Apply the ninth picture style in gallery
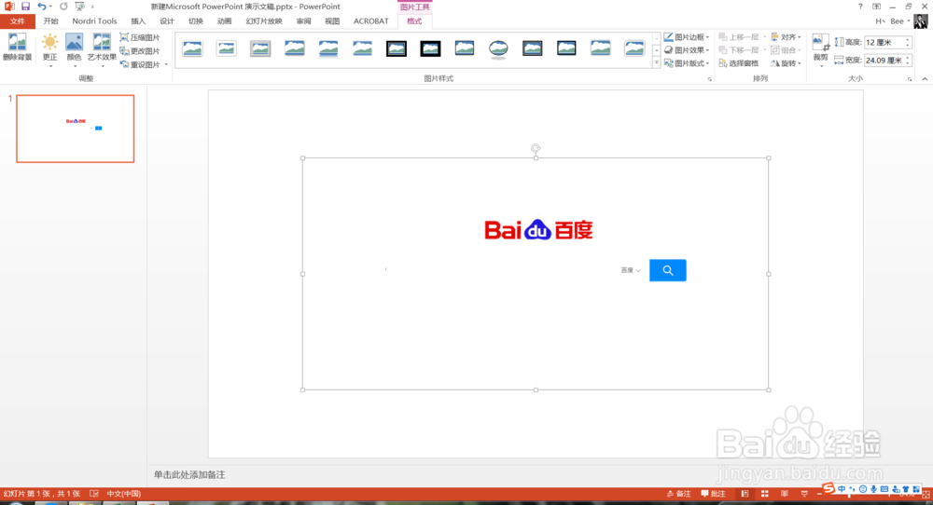The width and height of the screenshot is (933, 505). coord(464,48)
